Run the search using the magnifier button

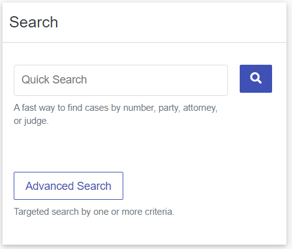[256, 78]
